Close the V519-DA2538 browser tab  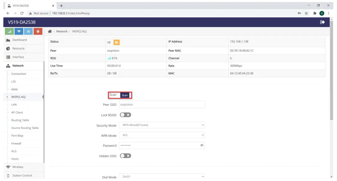pos(53,6)
